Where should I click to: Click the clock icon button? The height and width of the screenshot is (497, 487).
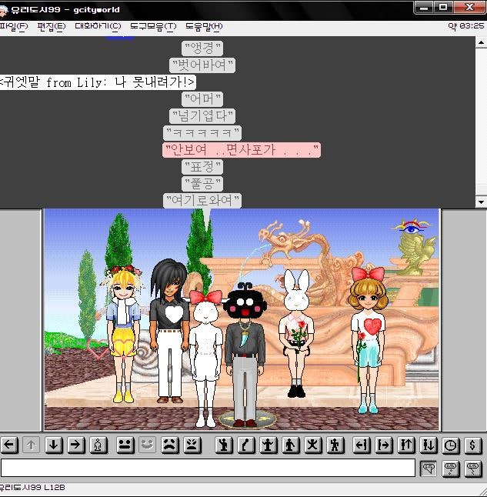[x=451, y=445]
